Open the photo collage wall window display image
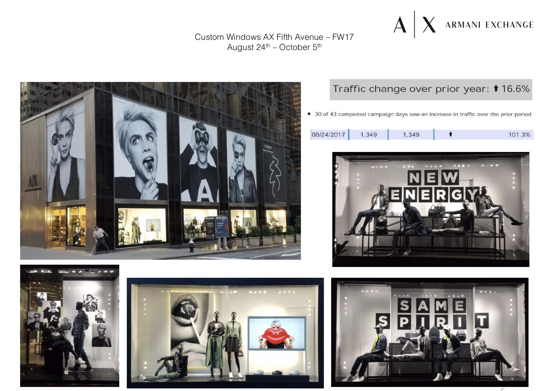 (70, 326)
